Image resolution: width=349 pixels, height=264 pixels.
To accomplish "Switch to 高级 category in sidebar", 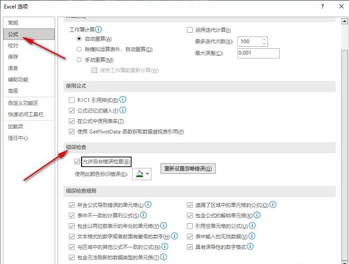I will (13, 91).
